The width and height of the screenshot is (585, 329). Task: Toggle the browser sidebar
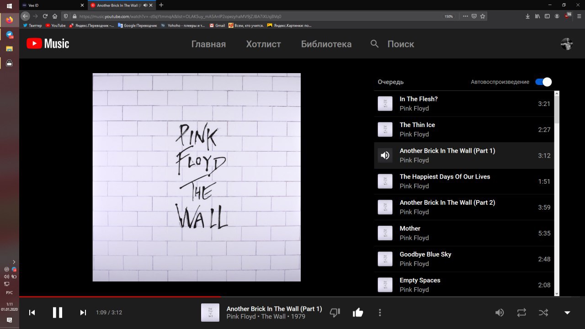click(x=547, y=16)
